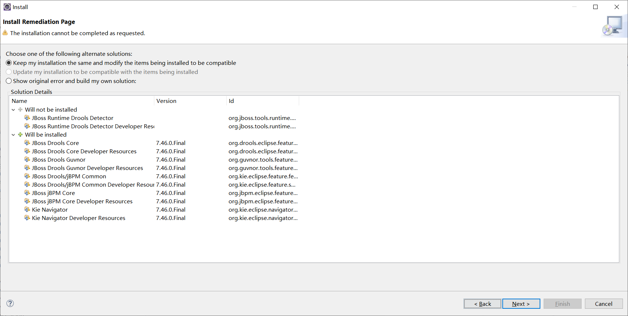The image size is (628, 316).
Task: Go to the previous page with Back
Action: click(482, 304)
